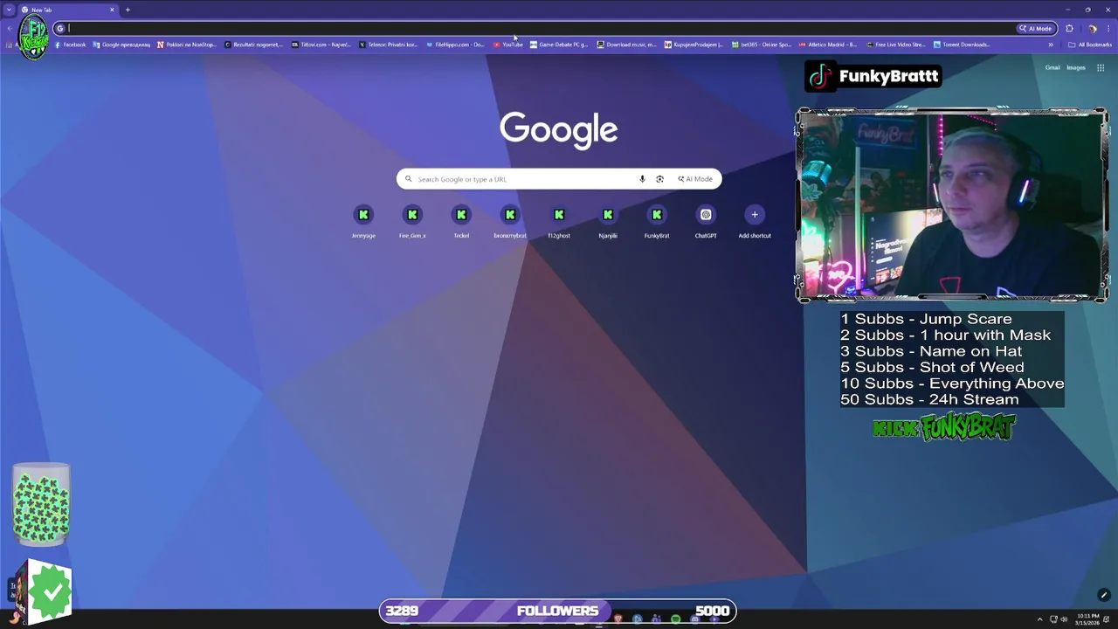Open the f12ghost shortcut tile

[x=559, y=221]
